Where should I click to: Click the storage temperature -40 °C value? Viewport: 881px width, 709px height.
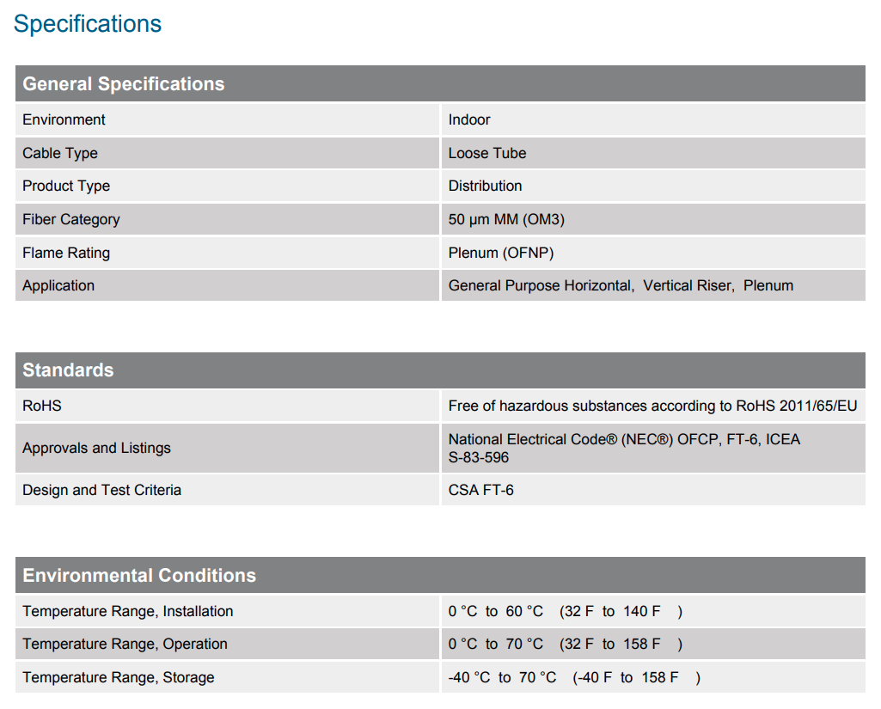pos(469,677)
